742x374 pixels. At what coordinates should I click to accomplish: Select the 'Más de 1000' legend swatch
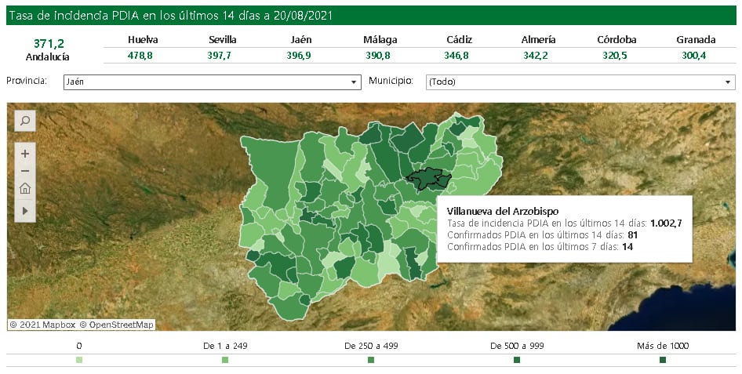click(663, 360)
